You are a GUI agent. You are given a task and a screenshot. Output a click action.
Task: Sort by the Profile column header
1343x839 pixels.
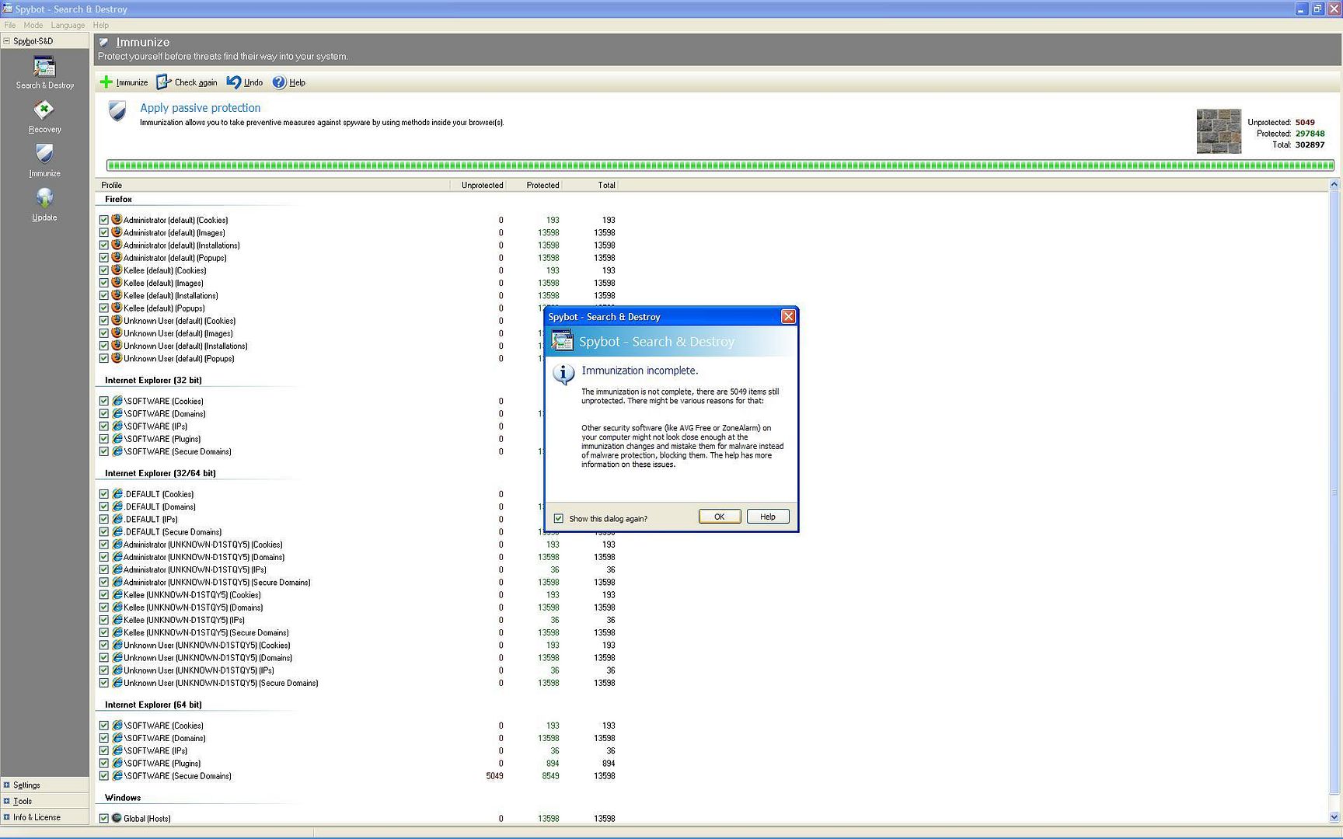[x=273, y=185]
